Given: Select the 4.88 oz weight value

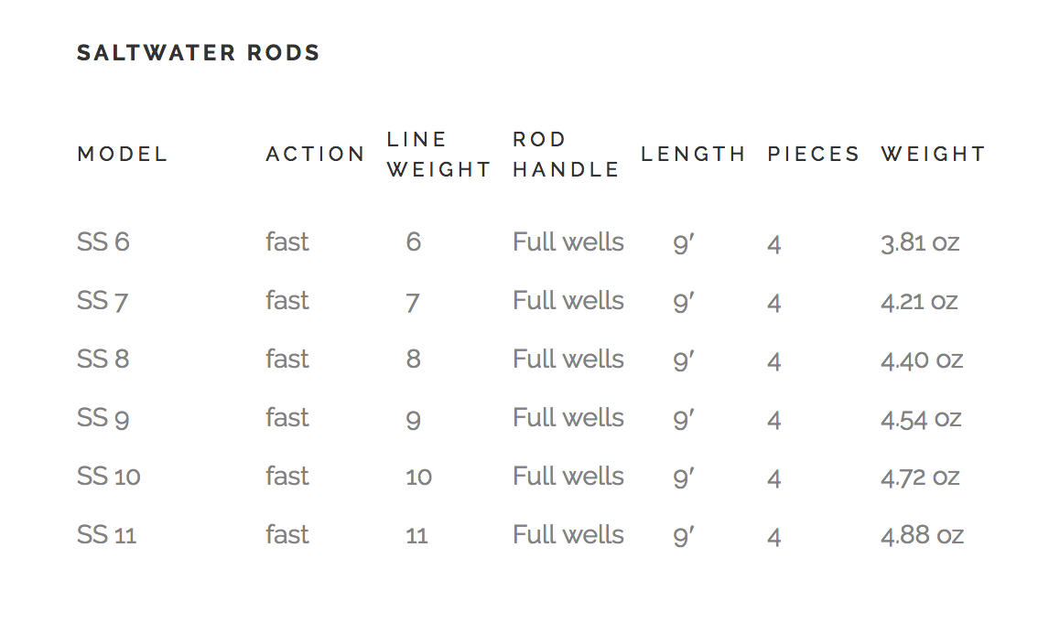Looking at the screenshot, I should click(x=922, y=535).
